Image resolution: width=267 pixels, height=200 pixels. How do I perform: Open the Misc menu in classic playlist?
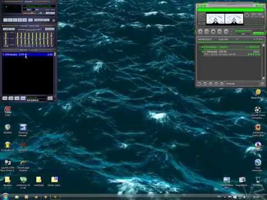tap(23, 98)
